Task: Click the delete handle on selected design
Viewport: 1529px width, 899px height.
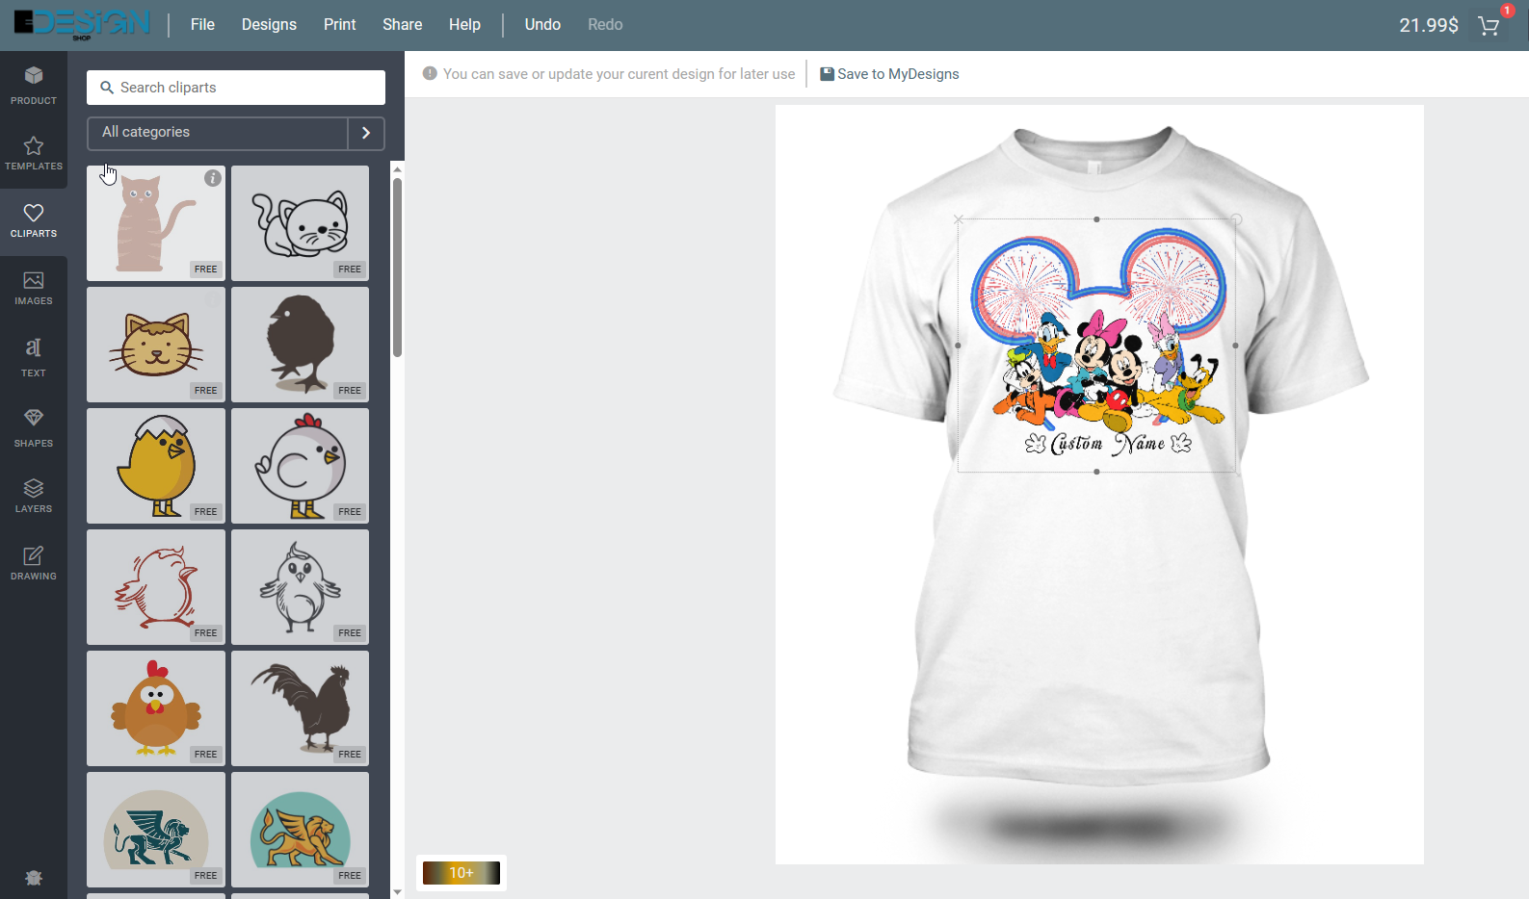Action: (x=958, y=219)
